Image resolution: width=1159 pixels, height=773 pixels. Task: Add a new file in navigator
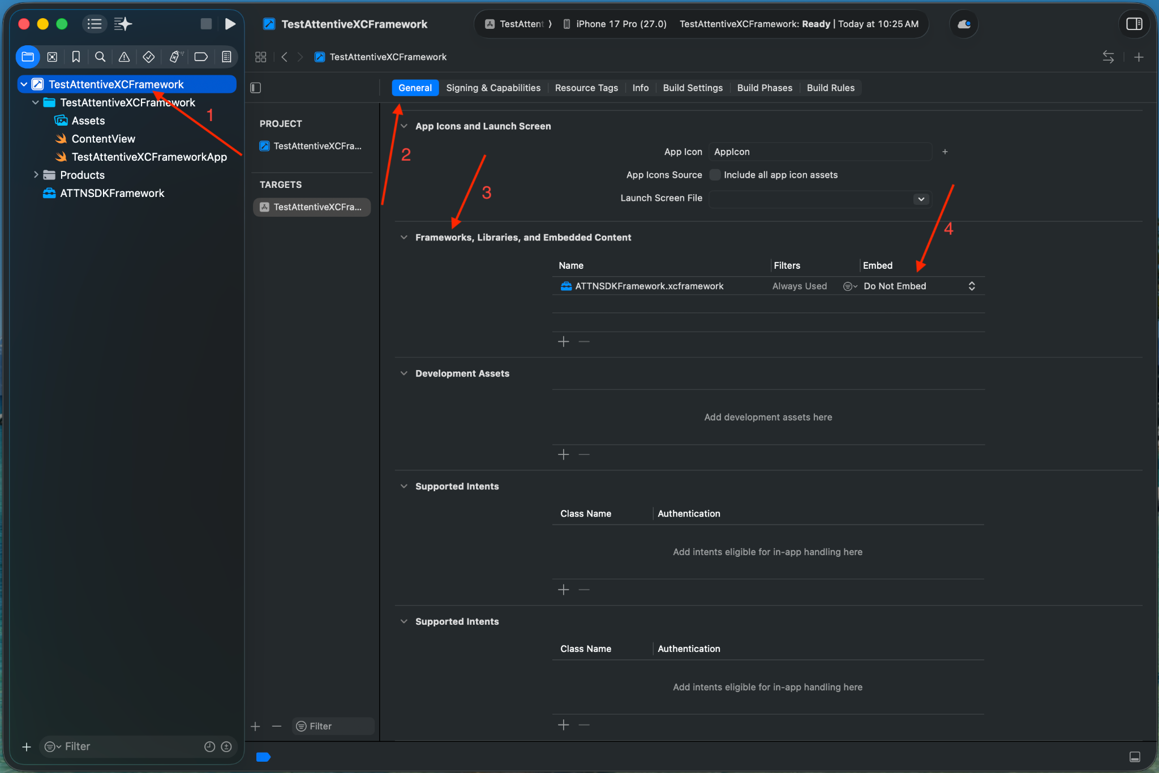click(x=27, y=747)
